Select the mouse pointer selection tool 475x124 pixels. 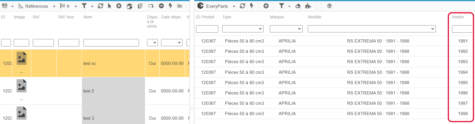110,6
